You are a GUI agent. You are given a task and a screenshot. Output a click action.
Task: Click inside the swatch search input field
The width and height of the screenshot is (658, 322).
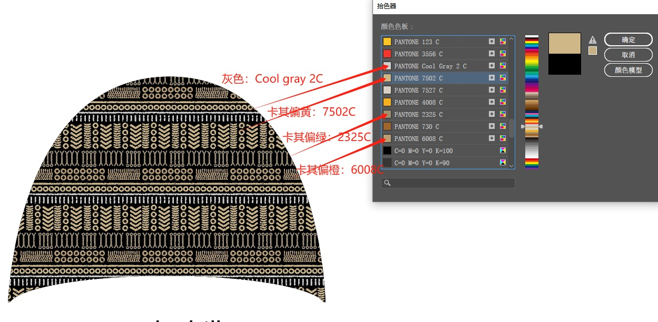pos(448,183)
